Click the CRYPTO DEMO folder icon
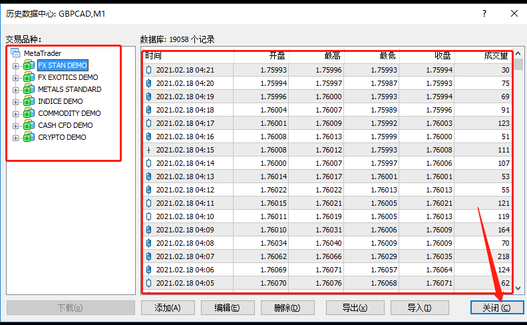Image resolution: width=527 pixels, height=325 pixels. [x=29, y=137]
